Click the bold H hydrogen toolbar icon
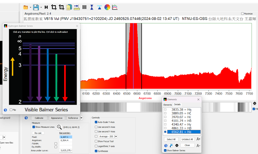Viewport: 258px width, 154px height. [x=46, y=7]
